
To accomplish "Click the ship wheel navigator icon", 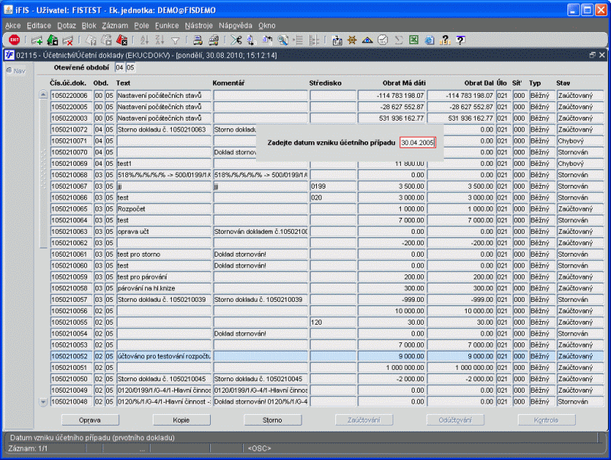I will click(x=352, y=40).
